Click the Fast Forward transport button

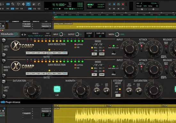[118, 9]
